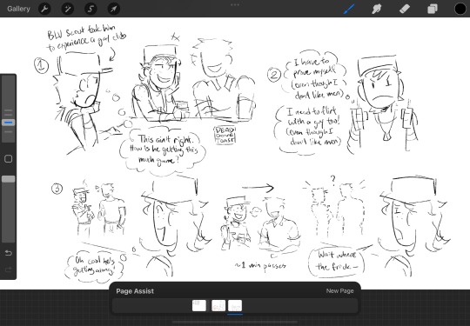
Task: Click the Undo arrow in sidebar
Action: [9, 253]
